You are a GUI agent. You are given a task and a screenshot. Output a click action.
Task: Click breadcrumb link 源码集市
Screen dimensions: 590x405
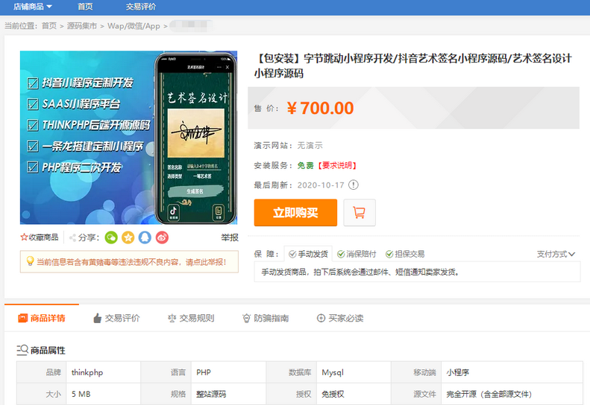(81, 26)
